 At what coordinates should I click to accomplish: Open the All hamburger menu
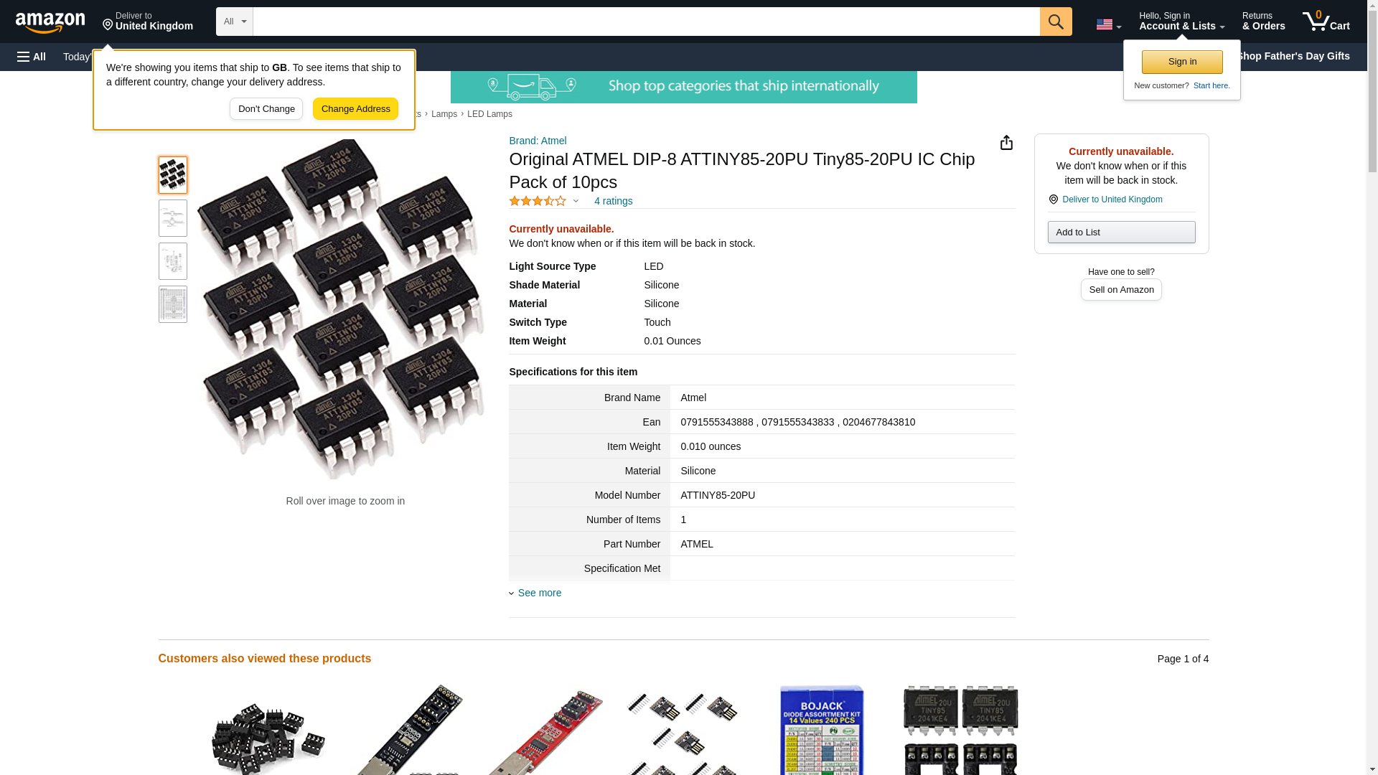tap(32, 57)
